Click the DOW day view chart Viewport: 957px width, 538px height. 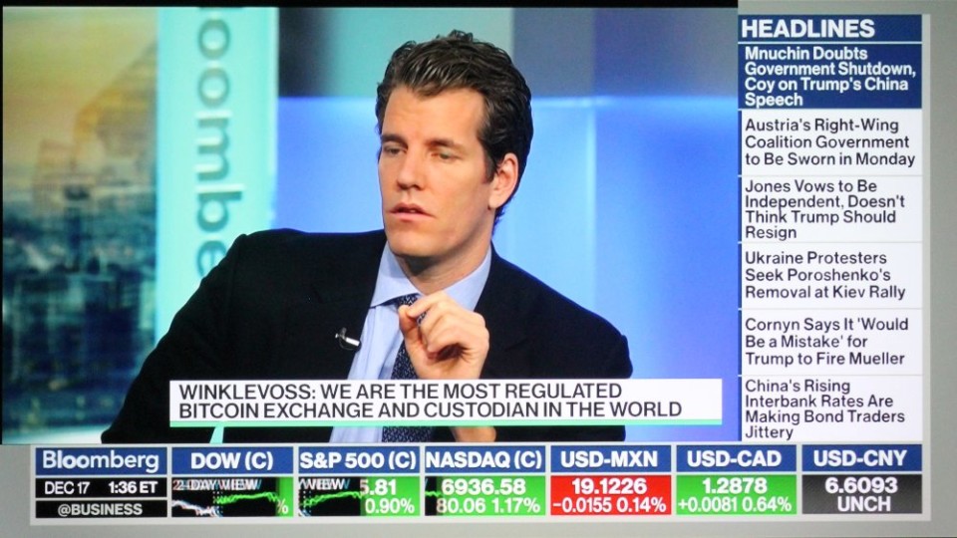(x=232, y=496)
